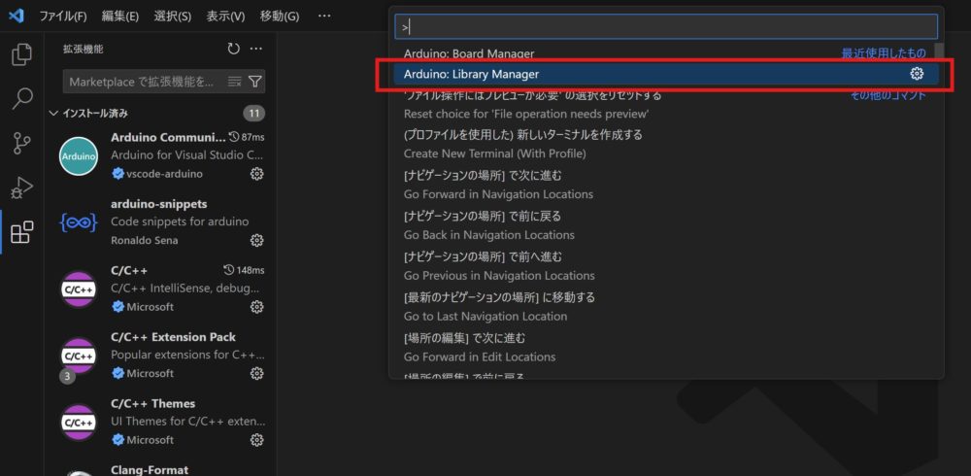This screenshot has width=971, height=476.
Task: Select Arduino: Board Manager command
Action: pos(469,53)
